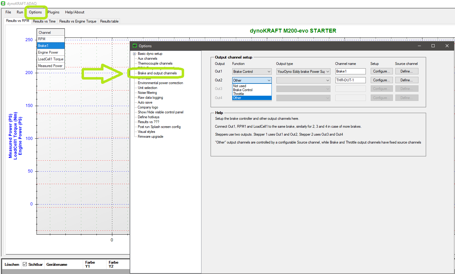
Task: Select Raw data logging option
Action: 150,98
